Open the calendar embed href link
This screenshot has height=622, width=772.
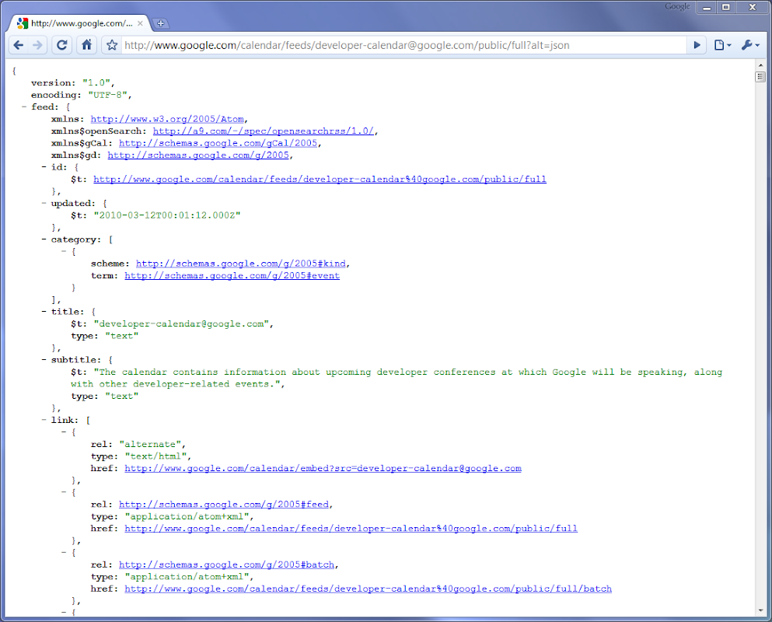click(x=323, y=468)
